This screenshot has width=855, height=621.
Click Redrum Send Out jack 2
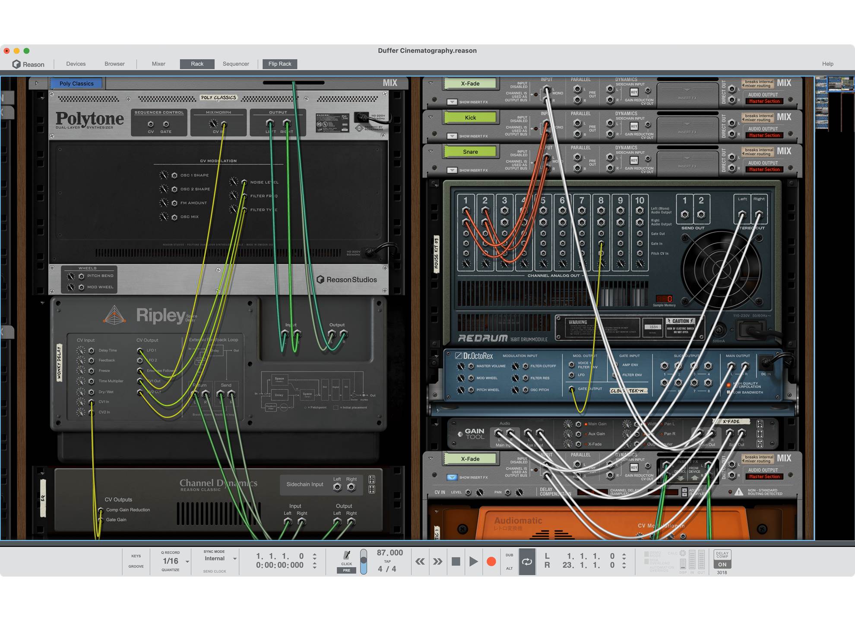(701, 214)
